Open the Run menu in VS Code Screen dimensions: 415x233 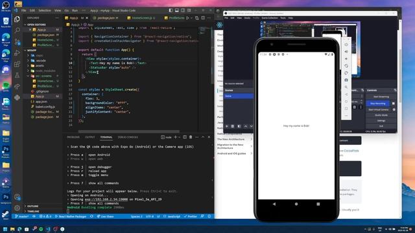pyautogui.click(x=75, y=10)
